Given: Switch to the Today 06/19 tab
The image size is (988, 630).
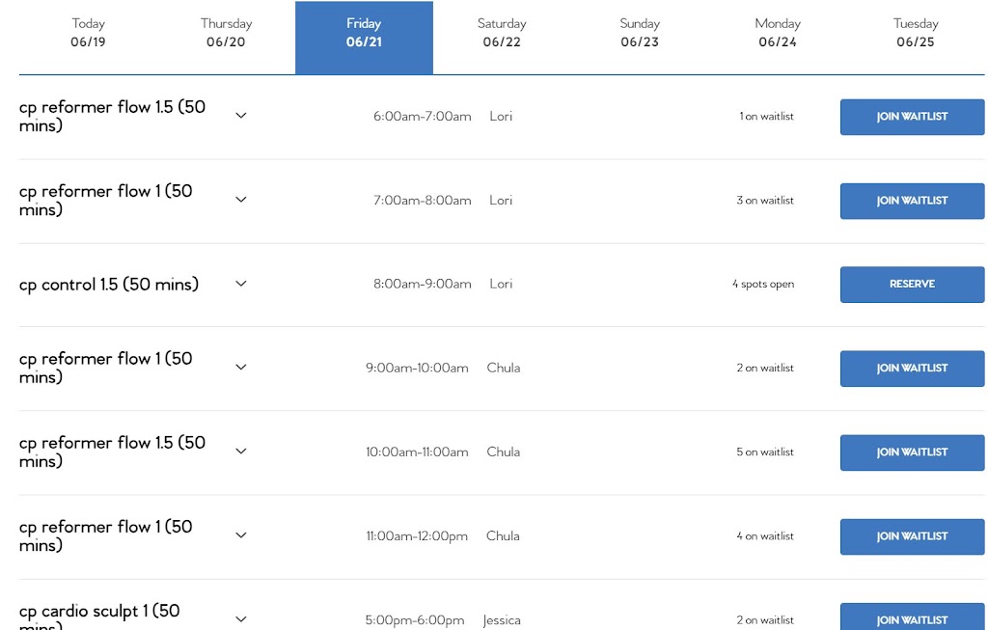Looking at the screenshot, I should pyautogui.click(x=88, y=33).
